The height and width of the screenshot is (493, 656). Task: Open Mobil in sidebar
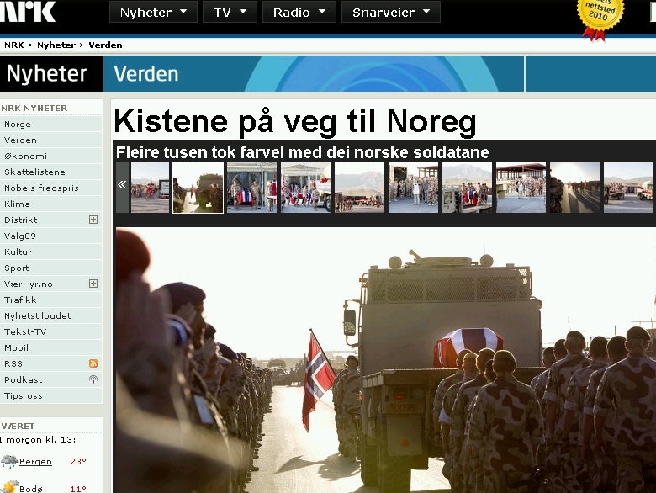pos(51,347)
